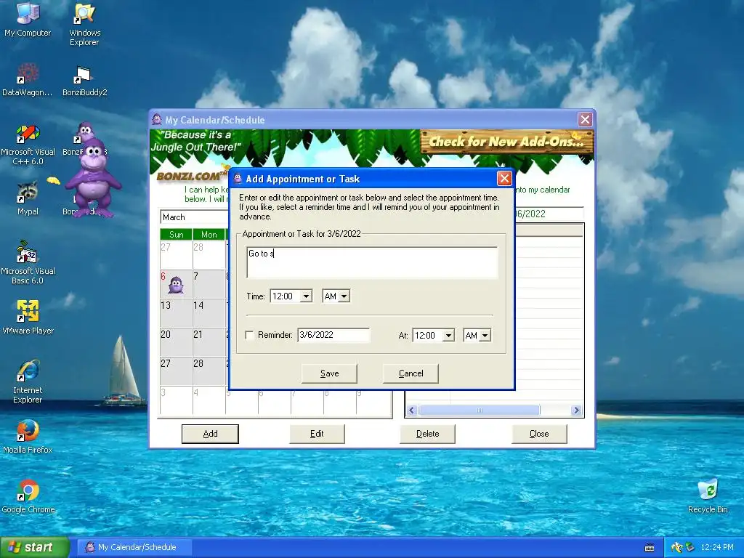
Task: Open the reminder At time dropdown
Action: pyautogui.click(x=448, y=336)
